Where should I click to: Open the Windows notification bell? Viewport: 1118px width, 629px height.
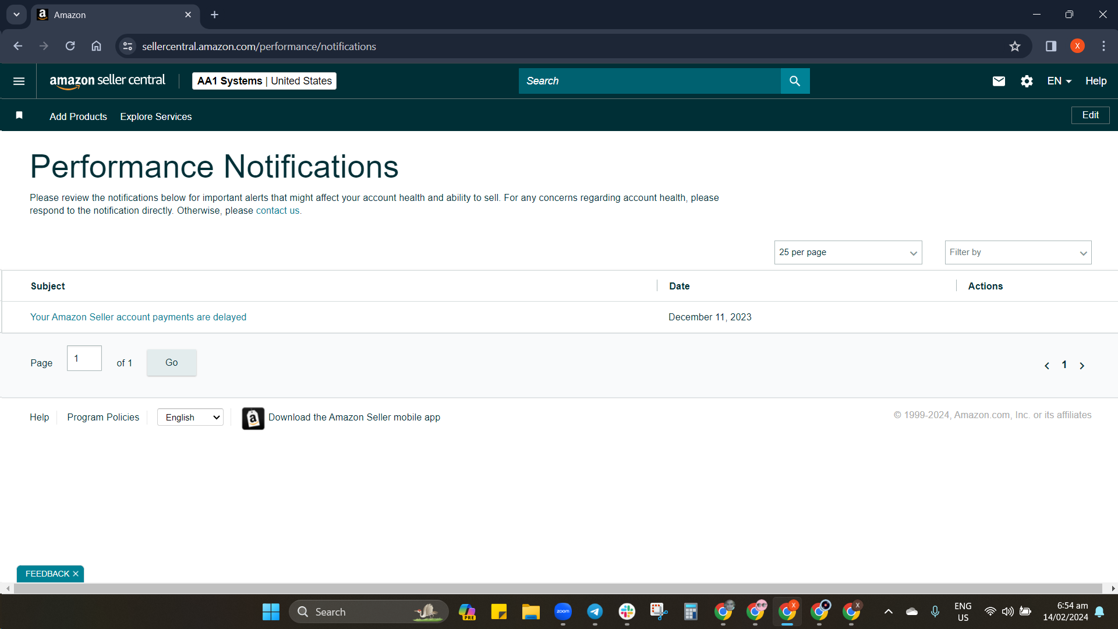coord(1099,612)
